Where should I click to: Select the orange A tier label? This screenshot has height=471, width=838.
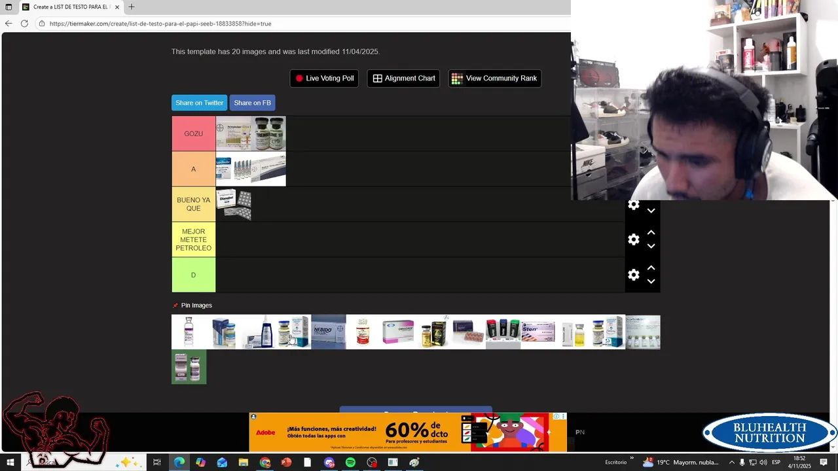tap(193, 169)
